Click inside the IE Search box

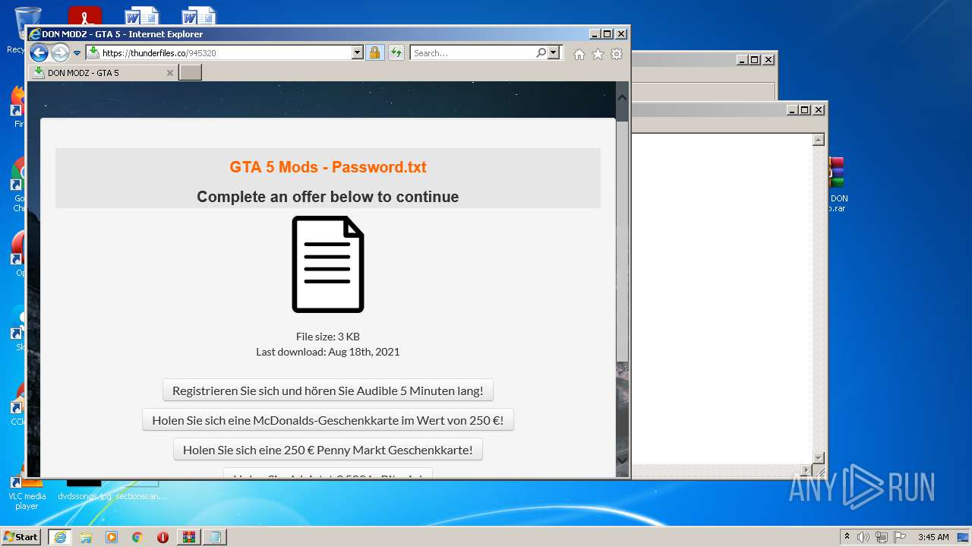(x=472, y=53)
